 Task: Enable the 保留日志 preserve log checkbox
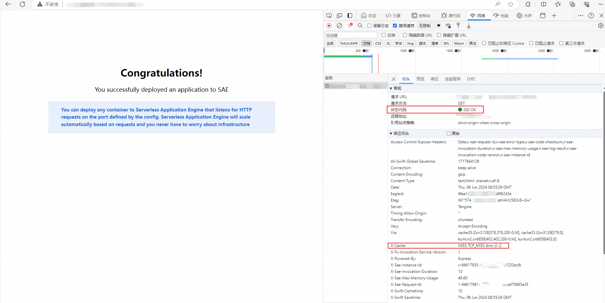point(369,26)
